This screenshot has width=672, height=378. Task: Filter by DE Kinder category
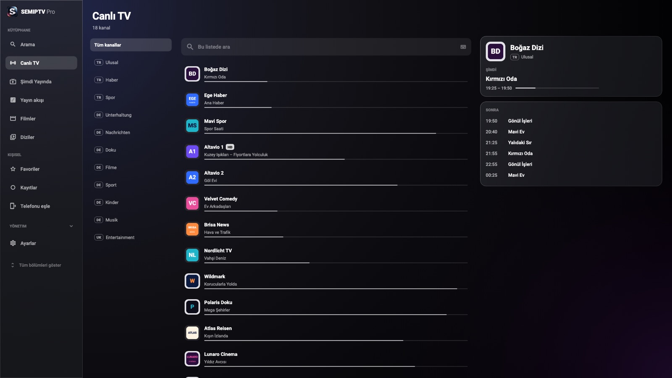click(131, 202)
